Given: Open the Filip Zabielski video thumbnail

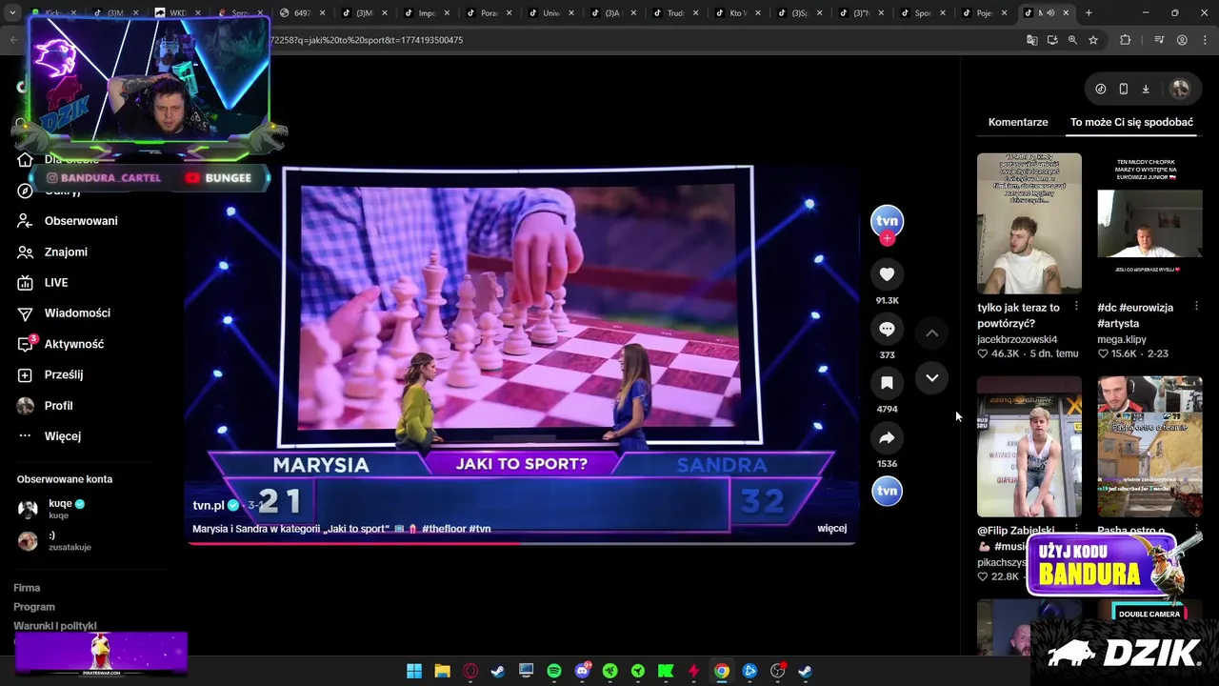Looking at the screenshot, I should click(1029, 447).
